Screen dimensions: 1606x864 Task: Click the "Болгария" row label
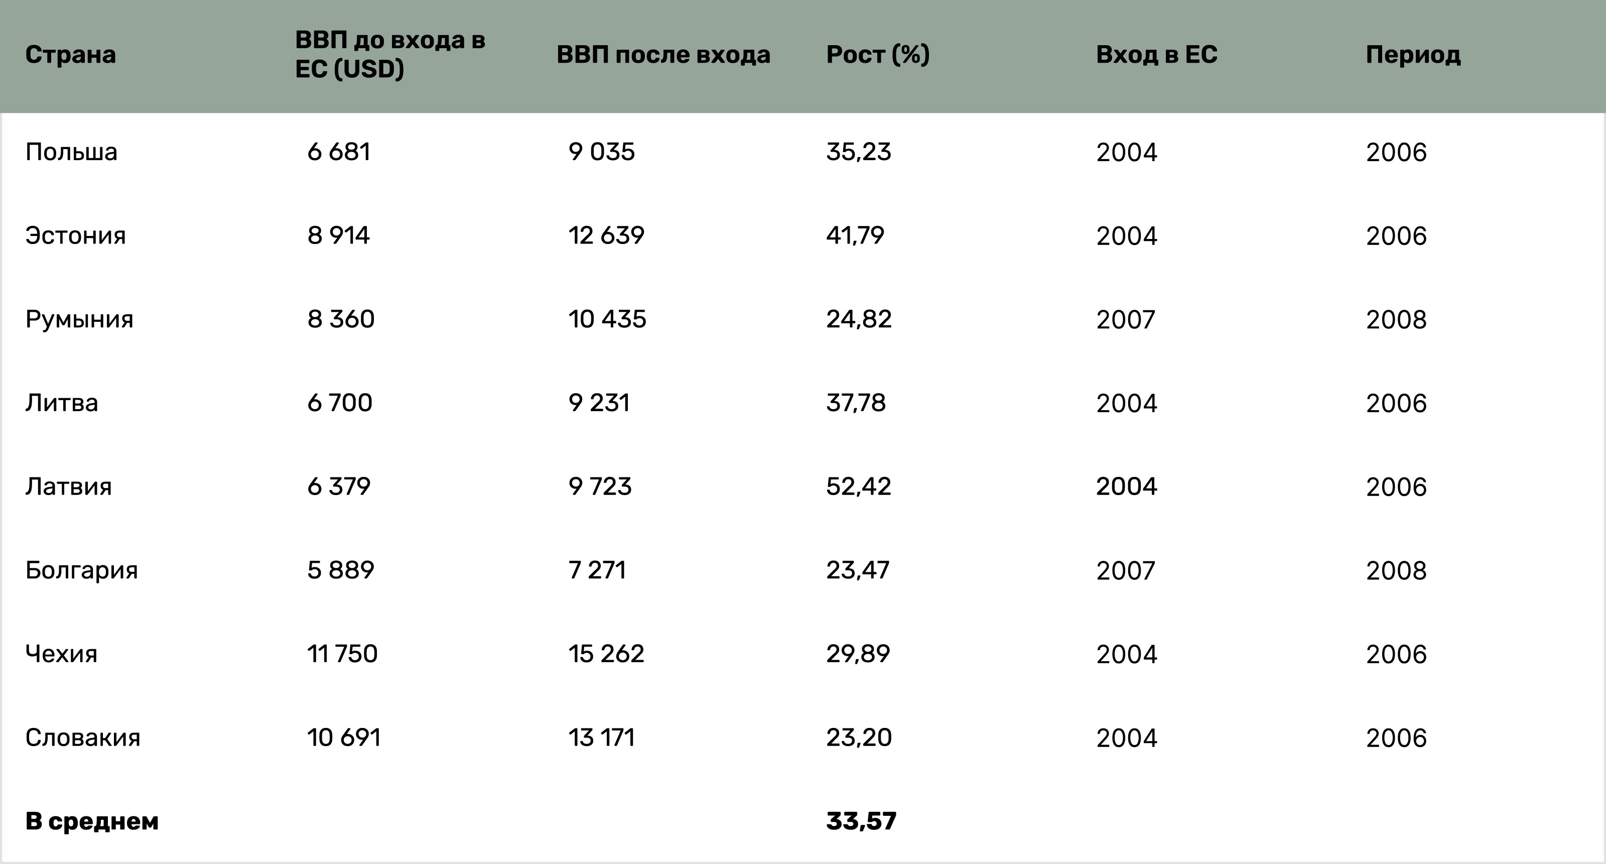click(82, 570)
